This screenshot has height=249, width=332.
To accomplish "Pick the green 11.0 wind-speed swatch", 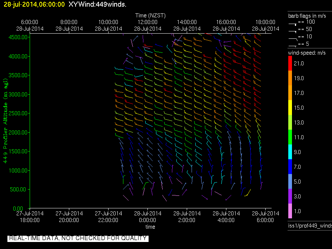I will [x=290, y=137].
